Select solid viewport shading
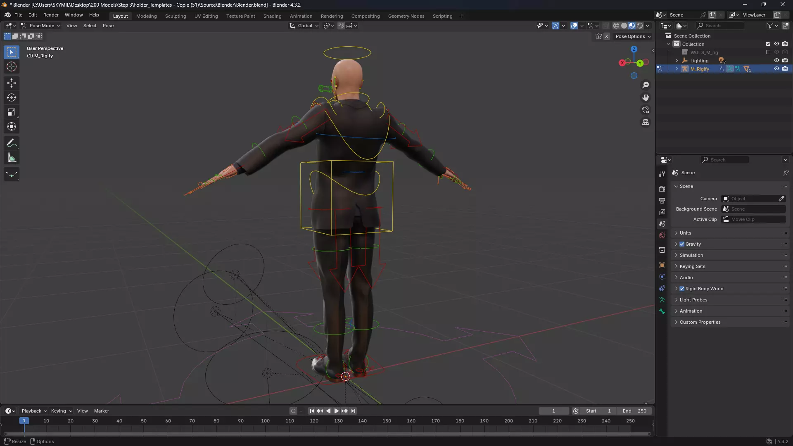This screenshot has height=446, width=793. (624, 26)
